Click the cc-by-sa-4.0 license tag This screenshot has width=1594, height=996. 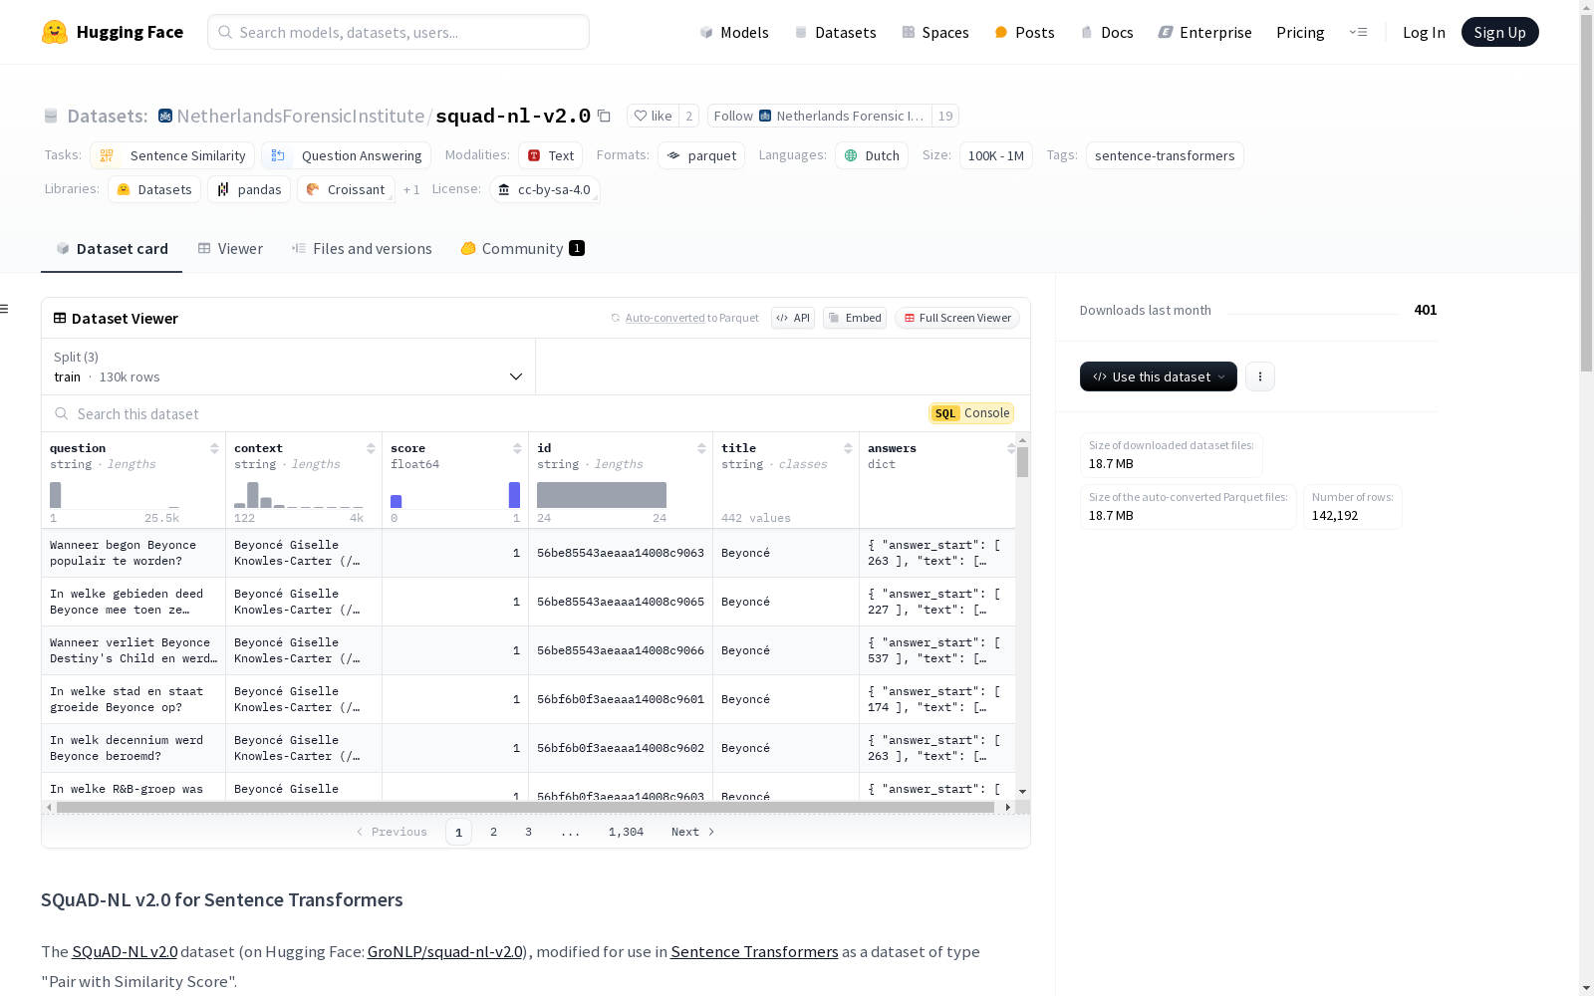click(545, 189)
